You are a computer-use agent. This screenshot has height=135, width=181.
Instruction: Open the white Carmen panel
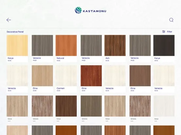[66, 76]
